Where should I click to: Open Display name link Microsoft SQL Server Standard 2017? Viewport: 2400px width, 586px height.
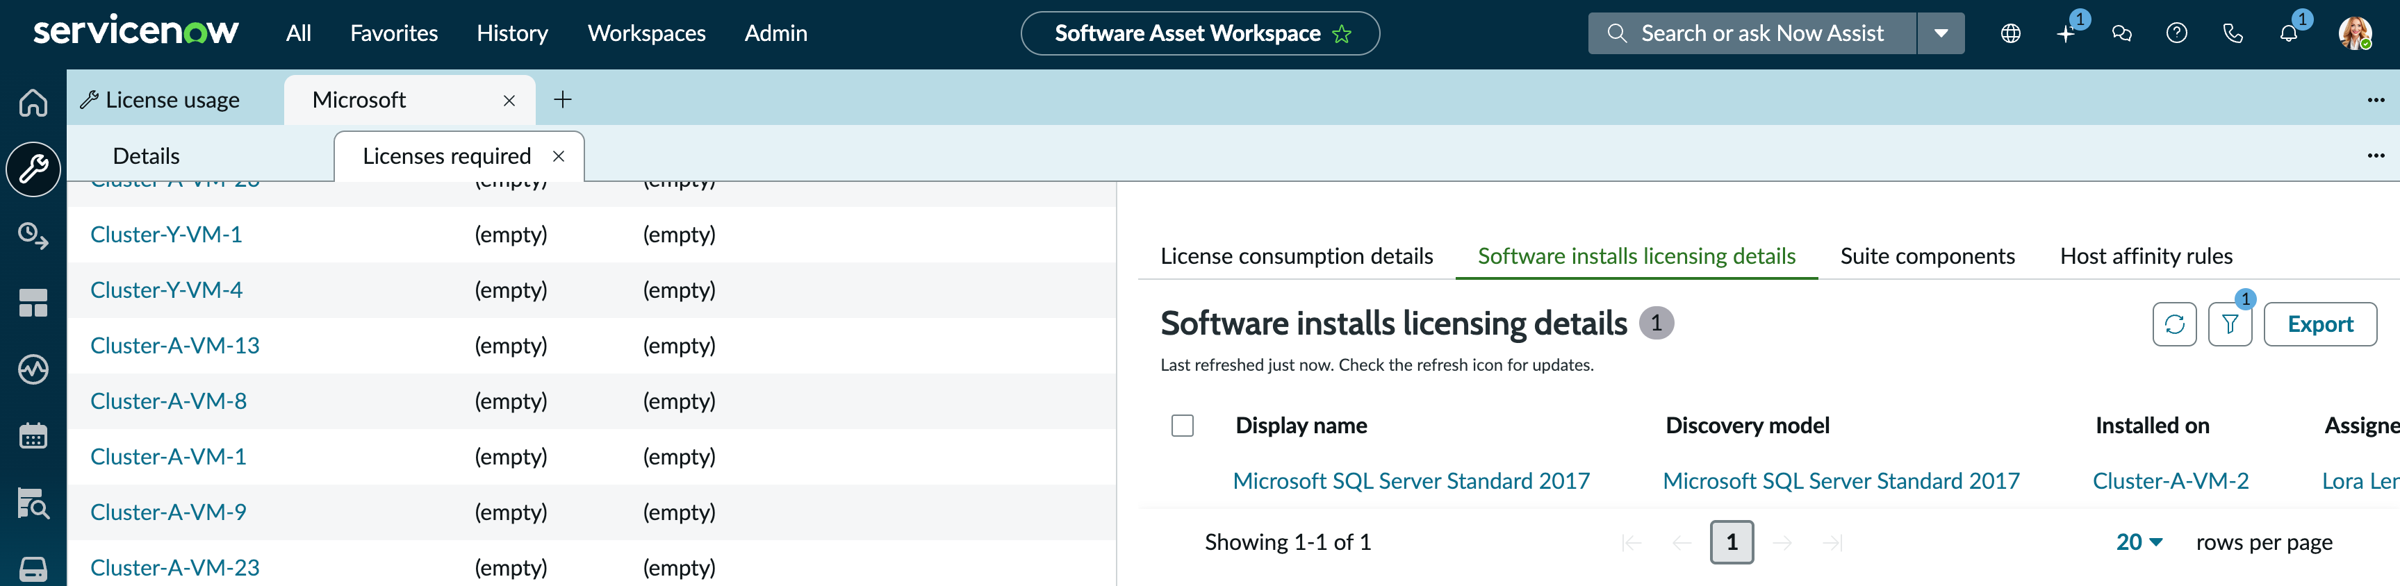pyautogui.click(x=1411, y=480)
